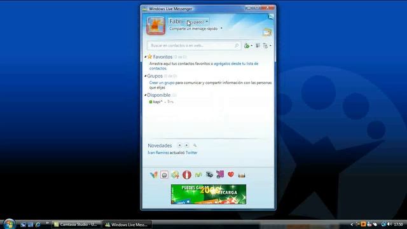Click the green 'Puedes ganar' ad banner

(209, 194)
